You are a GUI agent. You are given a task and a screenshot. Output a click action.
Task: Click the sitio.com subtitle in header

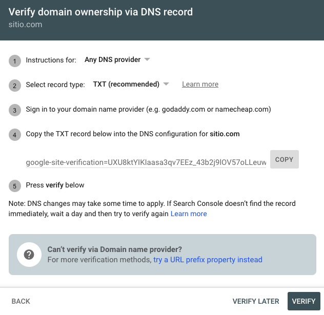coord(25,25)
